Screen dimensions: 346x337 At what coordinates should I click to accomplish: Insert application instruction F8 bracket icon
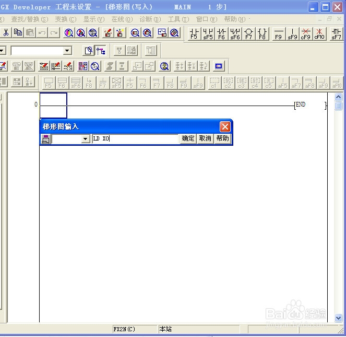[x=263, y=34]
